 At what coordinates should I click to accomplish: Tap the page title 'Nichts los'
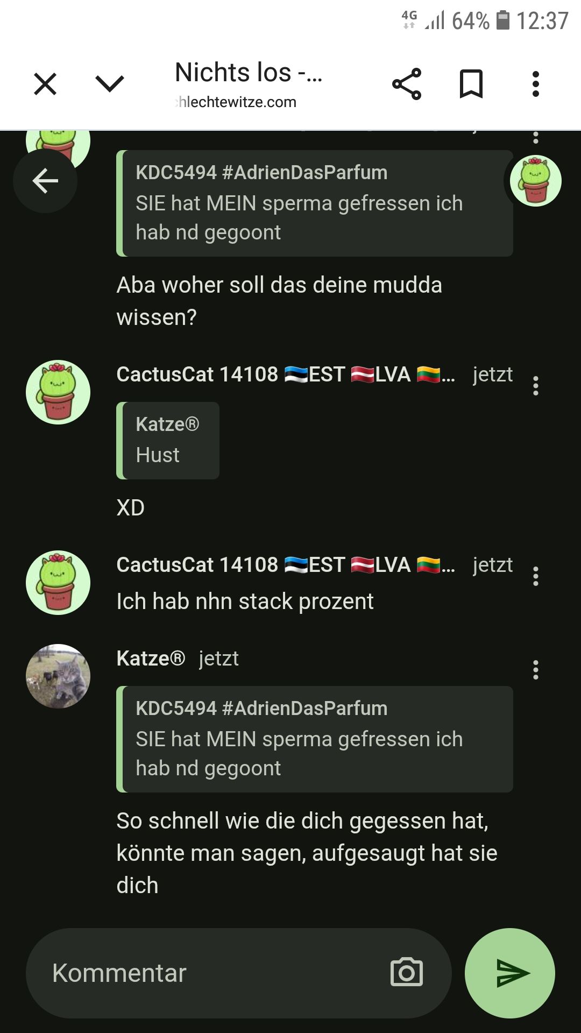point(249,72)
